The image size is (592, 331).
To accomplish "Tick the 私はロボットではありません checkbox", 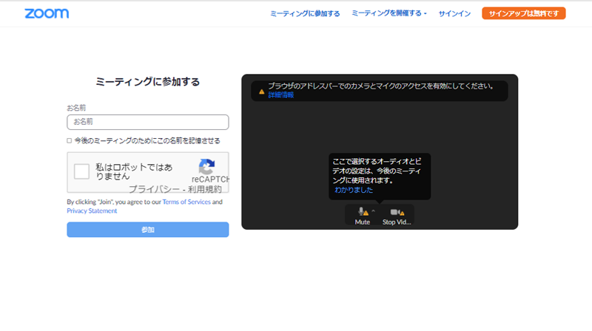I will (x=83, y=172).
